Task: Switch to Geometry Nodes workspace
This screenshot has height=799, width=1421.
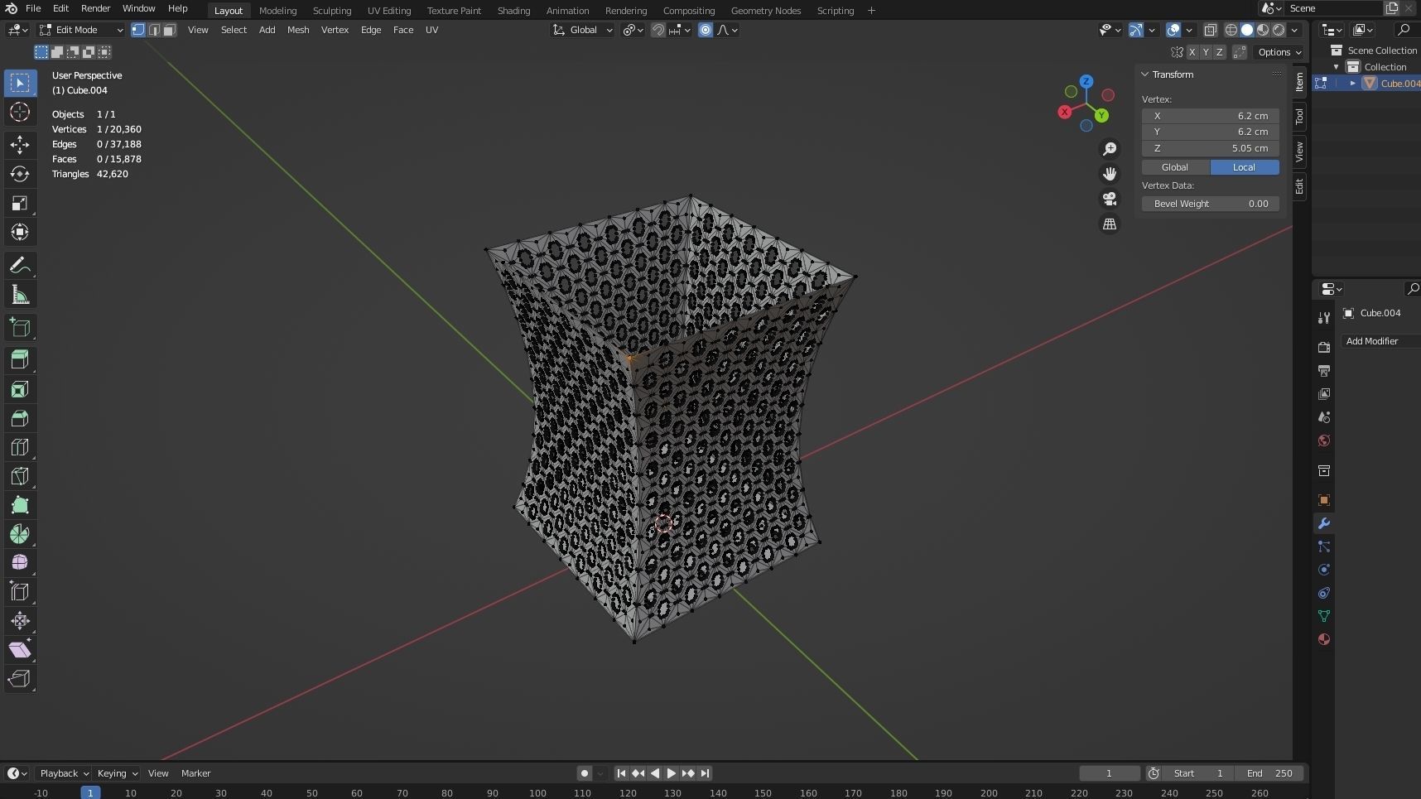Action: pos(766,11)
